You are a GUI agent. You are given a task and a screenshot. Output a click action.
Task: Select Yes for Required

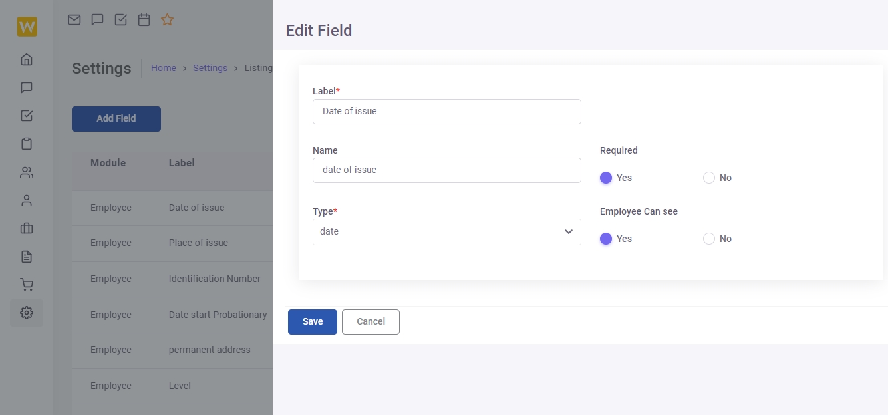(606, 178)
